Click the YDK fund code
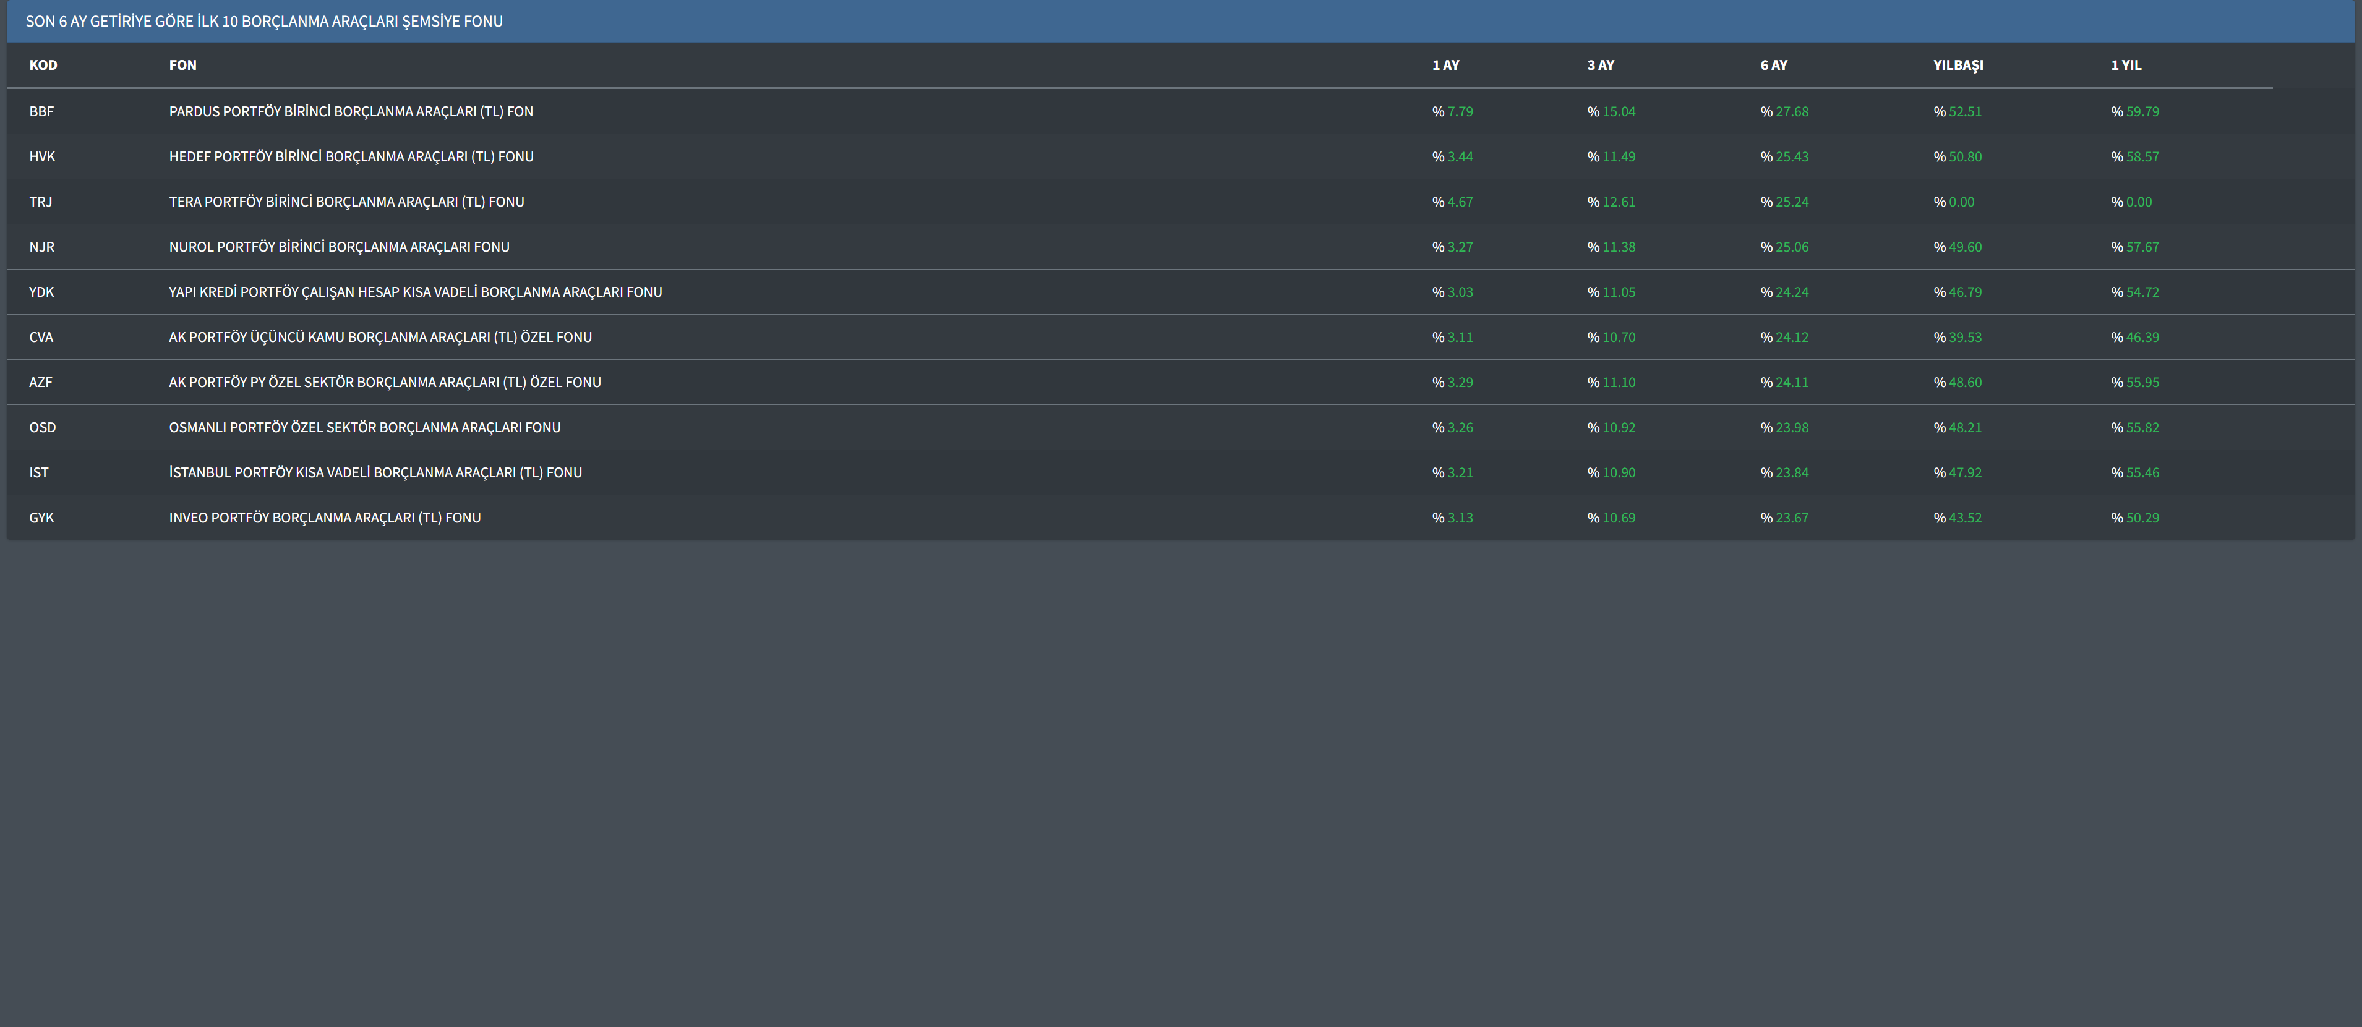 (41, 292)
